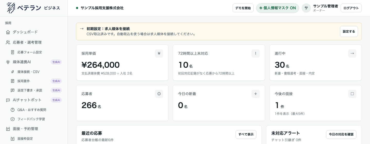Click the lightbulb icon beside 媒体連携AI

pyautogui.click(x=8, y=62)
